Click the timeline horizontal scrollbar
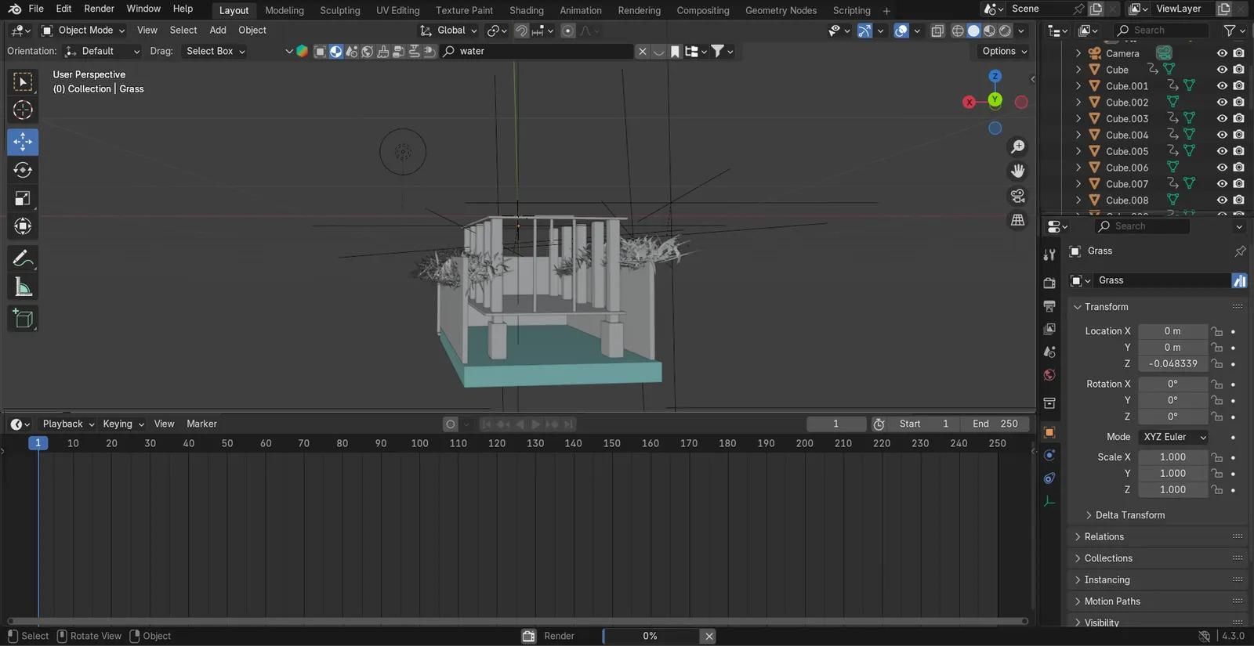 518,621
